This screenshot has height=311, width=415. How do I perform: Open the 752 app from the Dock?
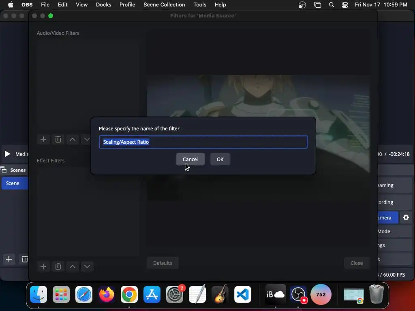pyautogui.click(x=321, y=294)
